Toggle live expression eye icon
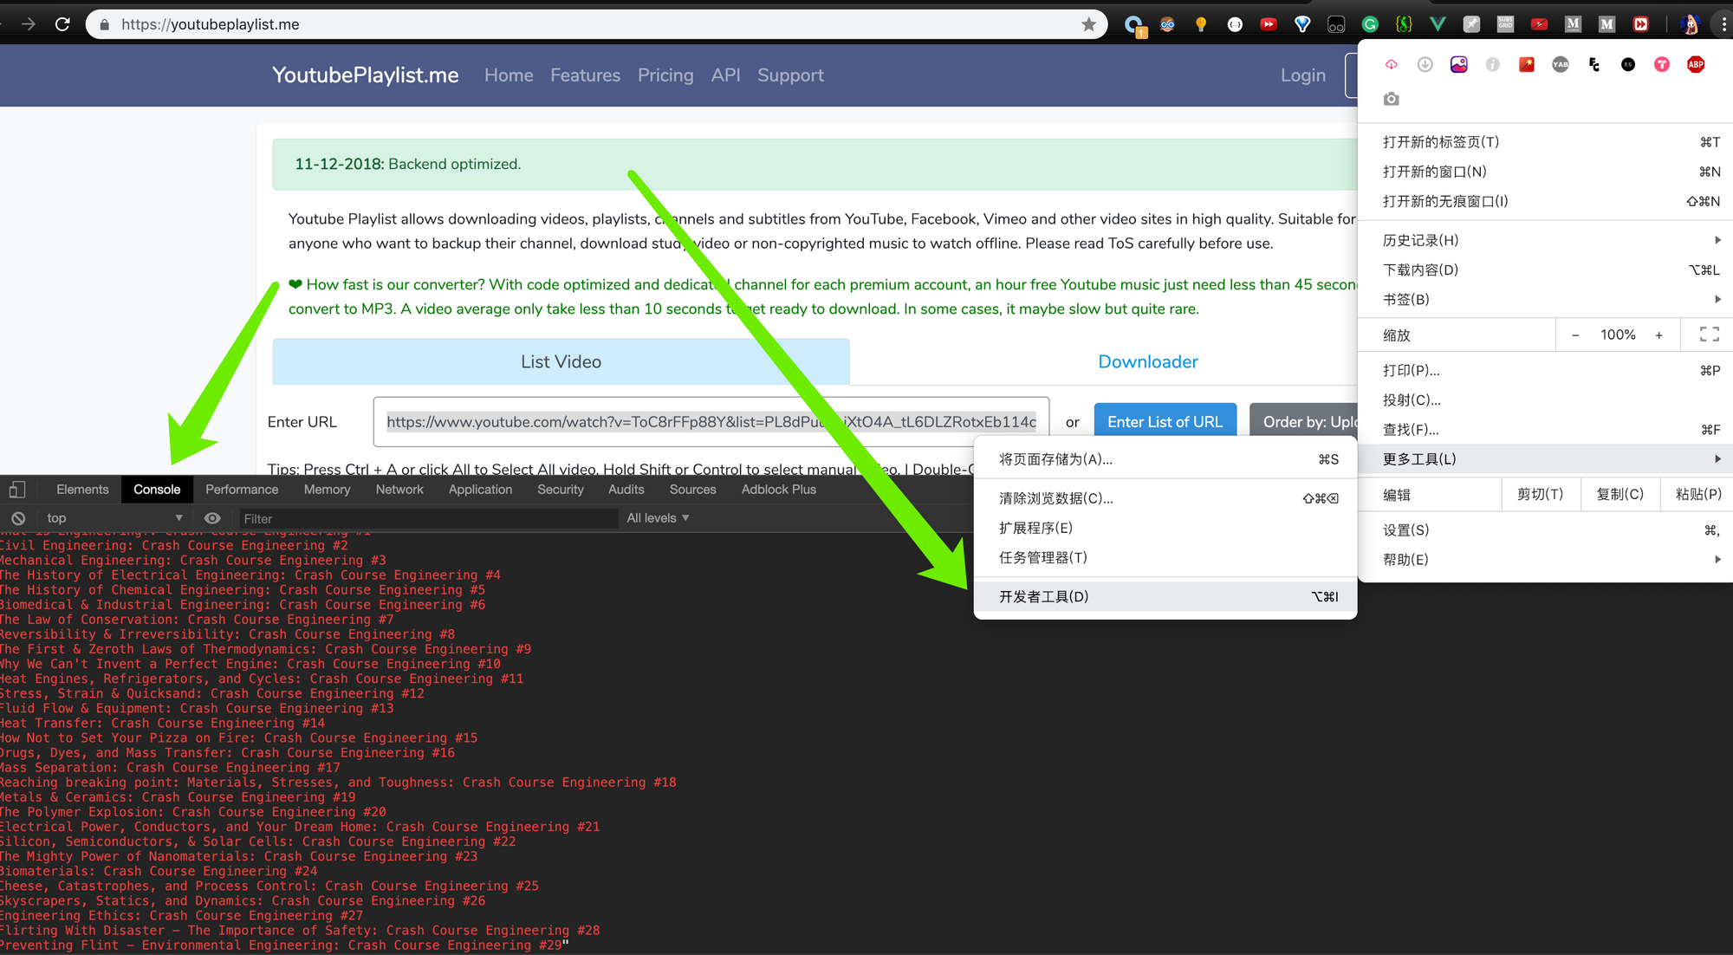1733x955 pixels. point(212,518)
